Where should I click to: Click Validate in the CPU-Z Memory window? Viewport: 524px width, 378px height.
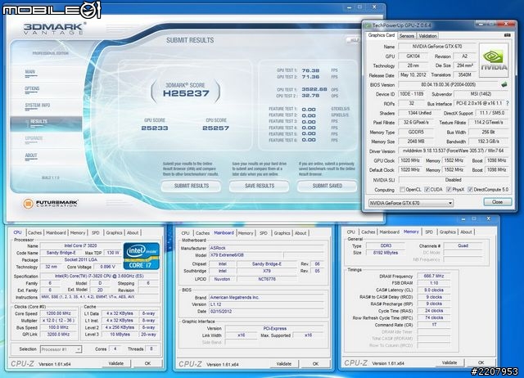pyautogui.click(x=449, y=362)
